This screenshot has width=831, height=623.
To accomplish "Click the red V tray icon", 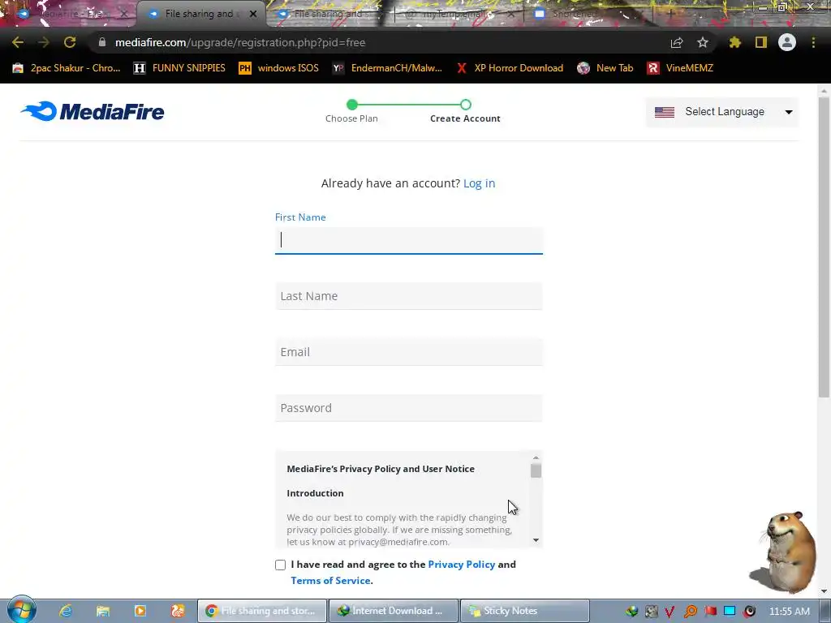I will tap(670, 612).
